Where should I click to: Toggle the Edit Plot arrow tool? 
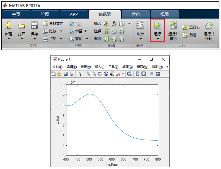click(x=80, y=74)
